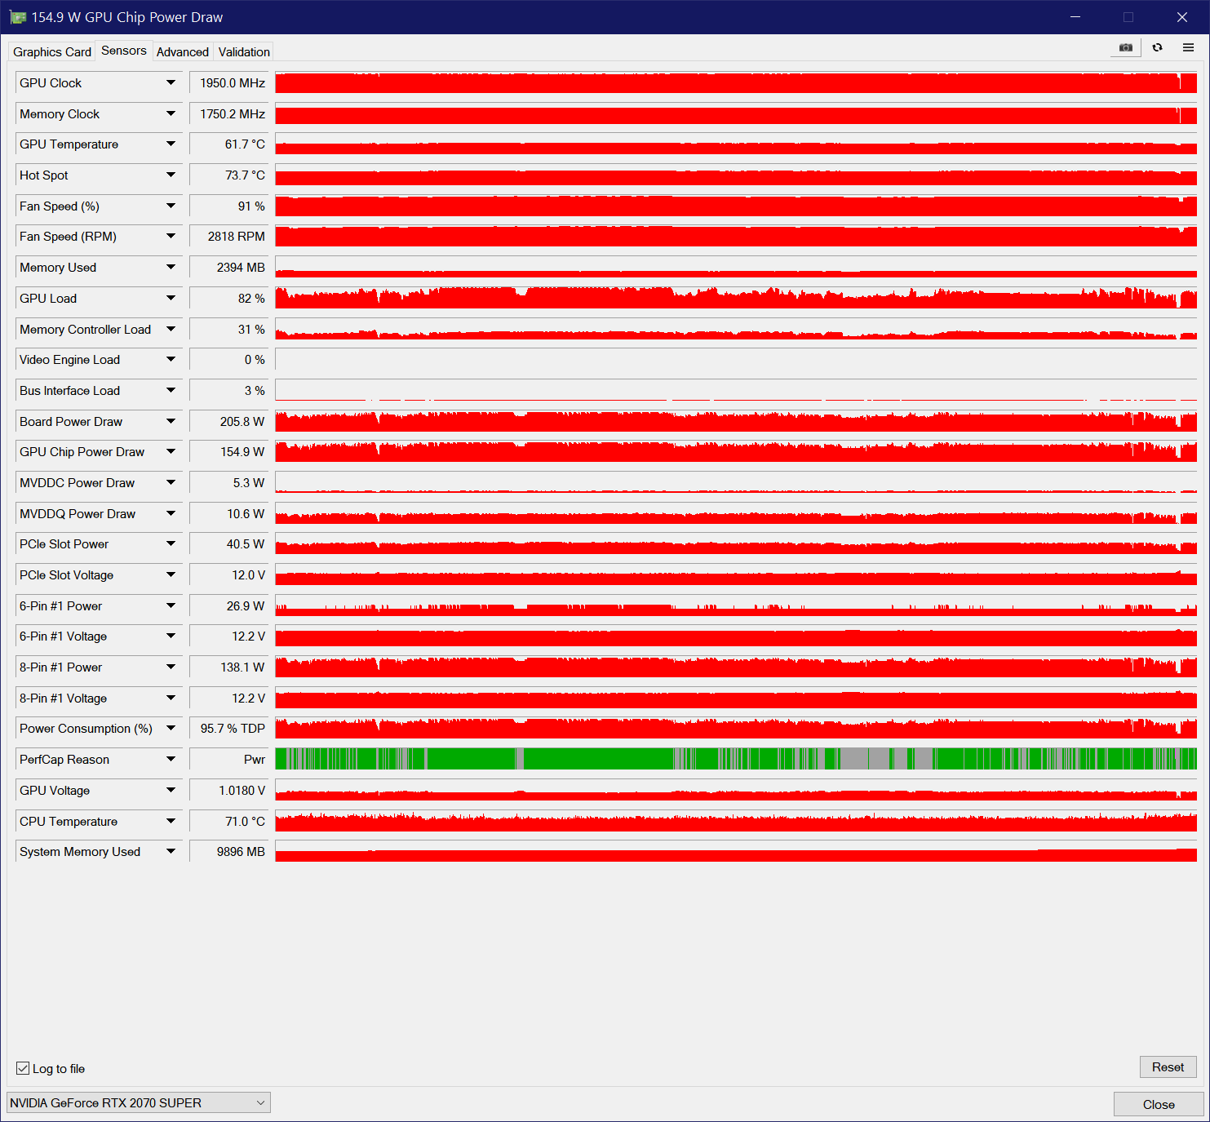Minimize the GPU-Z window
Image resolution: width=1210 pixels, height=1122 pixels.
1075,17
